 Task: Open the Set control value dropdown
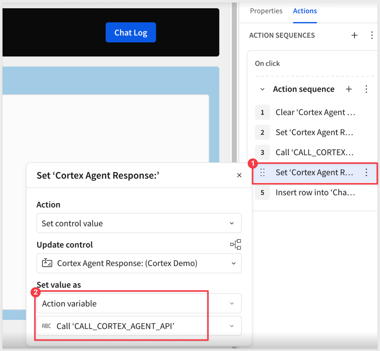pyautogui.click(x=139, y=223)
